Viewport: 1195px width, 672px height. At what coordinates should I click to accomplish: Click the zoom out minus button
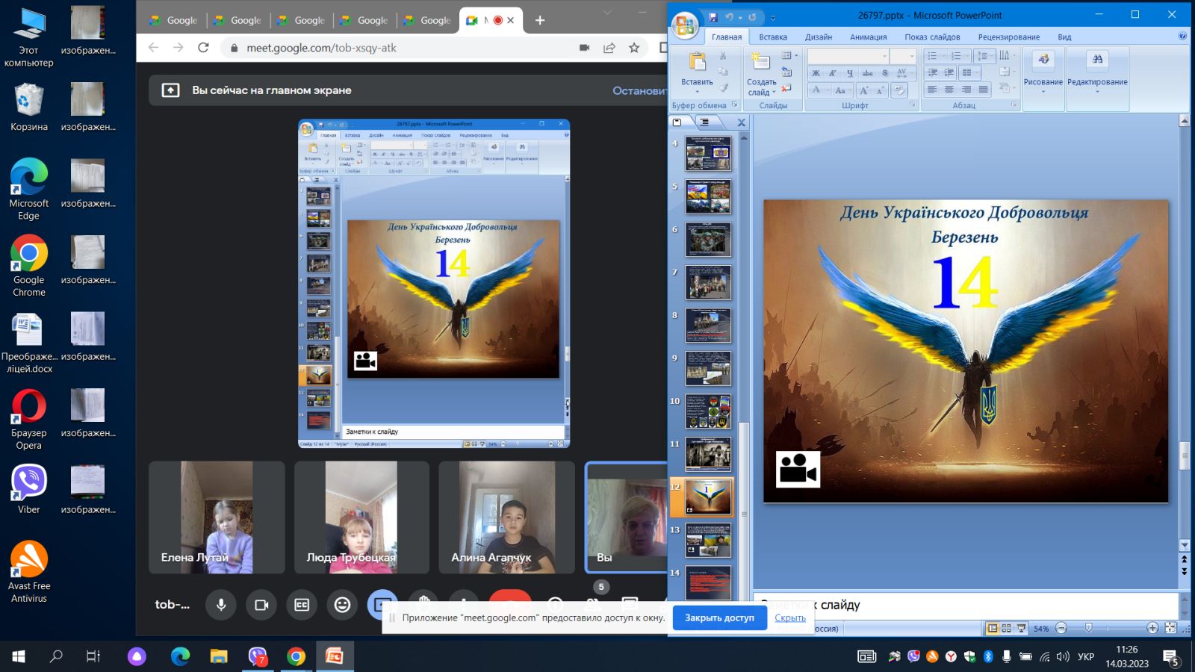point(1061,628)
